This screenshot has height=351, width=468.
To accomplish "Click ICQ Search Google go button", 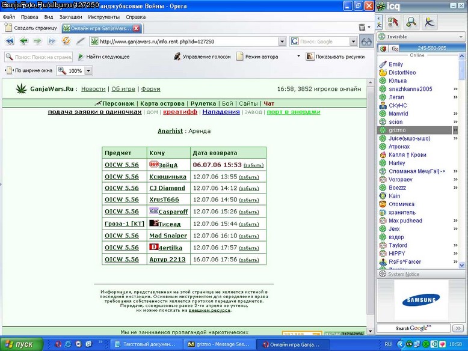I will (458, 328).
